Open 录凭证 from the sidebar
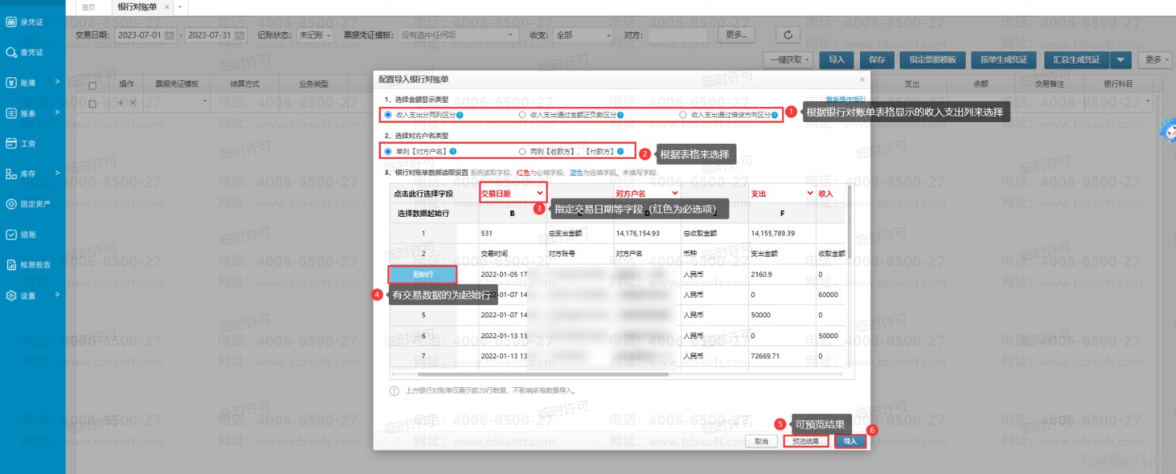Screen dimensions: 1176x474 (25, 22)
